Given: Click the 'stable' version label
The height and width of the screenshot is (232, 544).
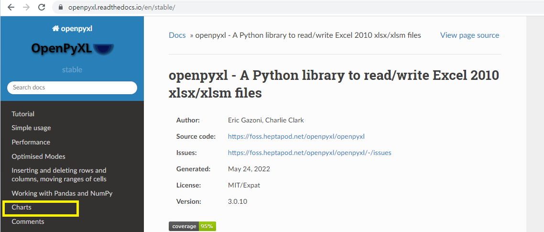Looking at the screenshot, I should click(x=72, y=70).
